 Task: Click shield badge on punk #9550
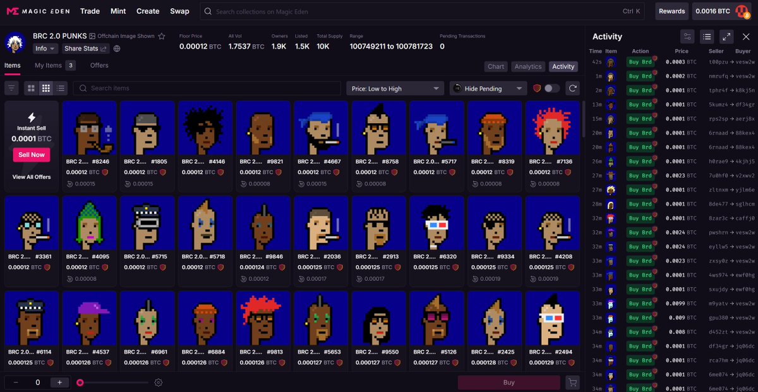coord(398,363)
